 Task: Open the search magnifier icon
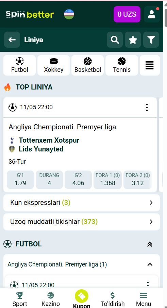(115, 40)
